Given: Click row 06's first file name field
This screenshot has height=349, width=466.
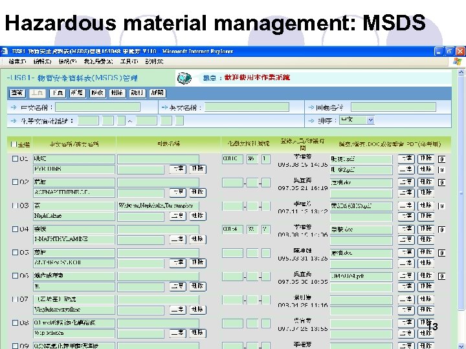Looking at the screenshot, I should click(x=361, y=277).
